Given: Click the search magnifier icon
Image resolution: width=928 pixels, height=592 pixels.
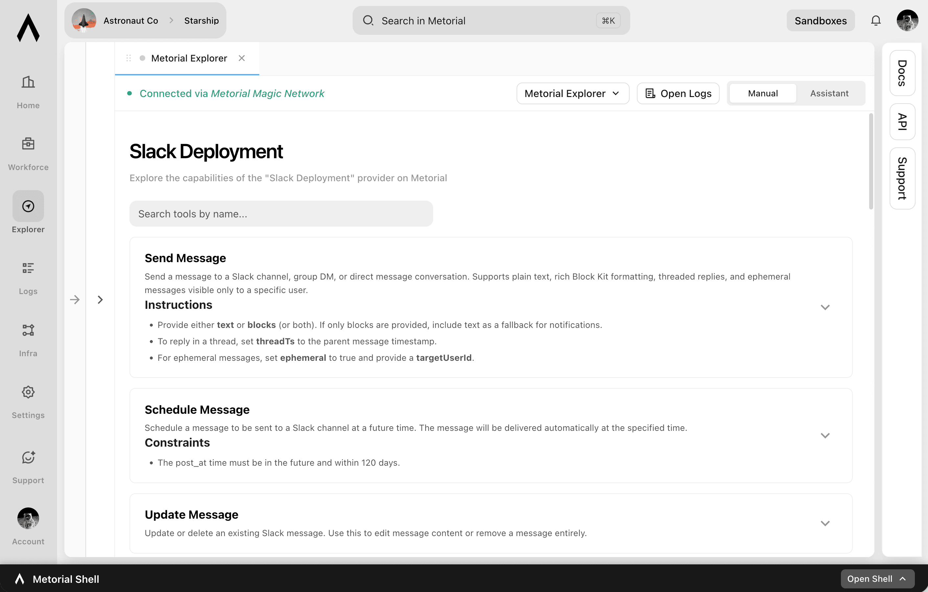Looking at the screenshot, I should 368,20.
